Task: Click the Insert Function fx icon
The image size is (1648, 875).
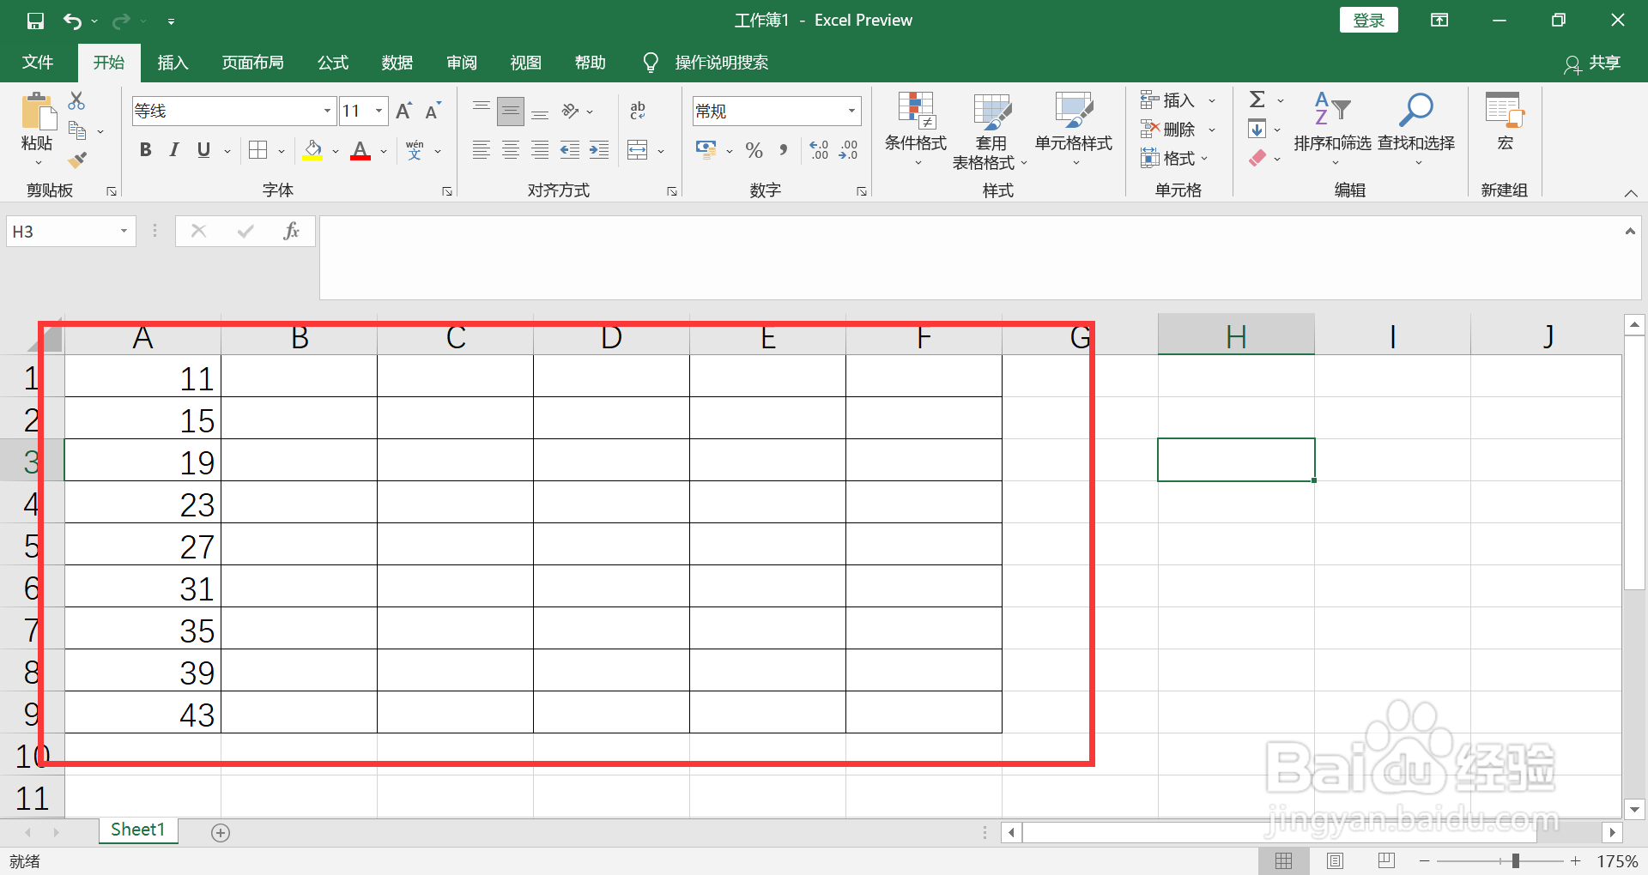Action: pyautogui.click(x=291, y=231)
